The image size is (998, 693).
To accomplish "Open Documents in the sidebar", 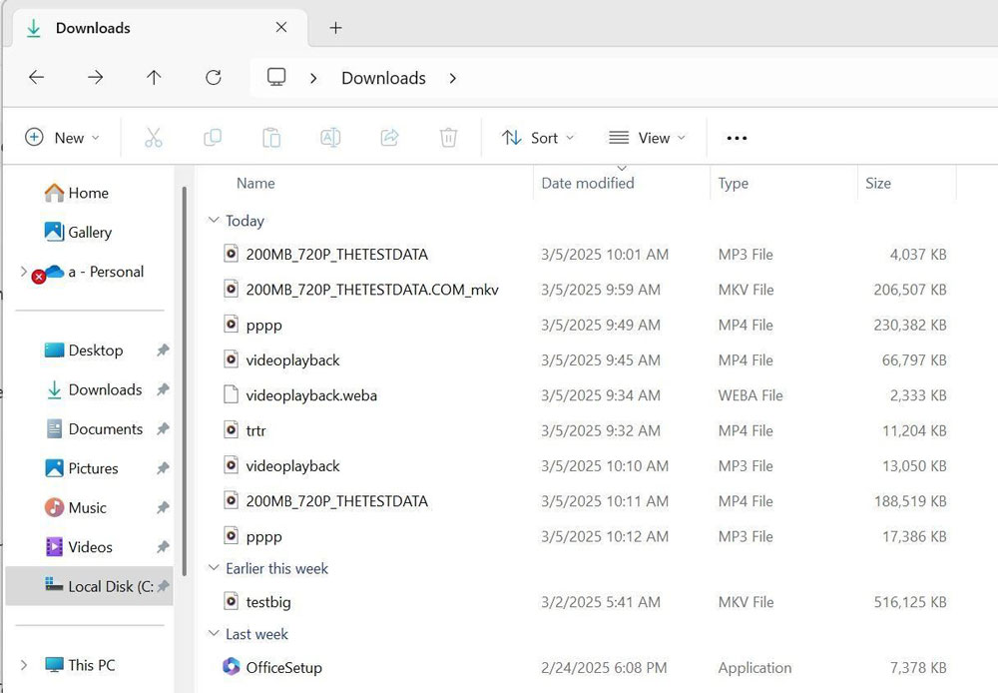I will pyautogui.click(x=94, y=429).
